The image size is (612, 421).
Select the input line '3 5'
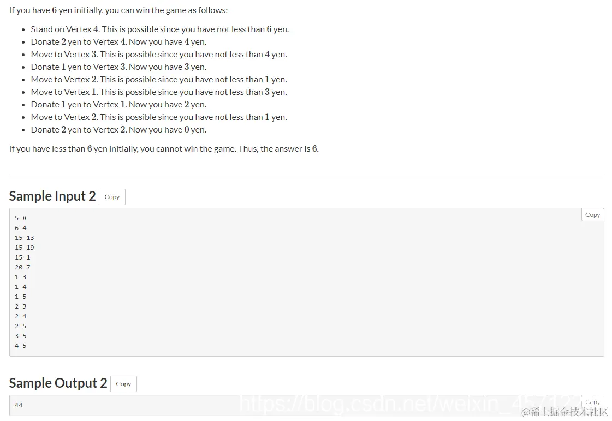21,336
